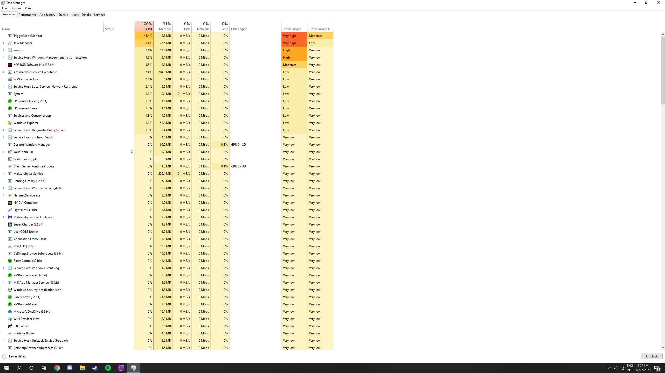Switch to the Services tab
Screen dimensions: 665x373
click(99, 15)
